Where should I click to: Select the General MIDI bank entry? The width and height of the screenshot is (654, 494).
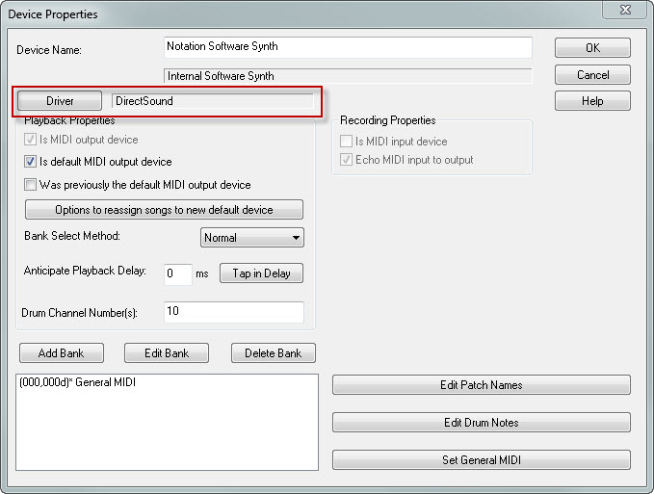[78, 382]
